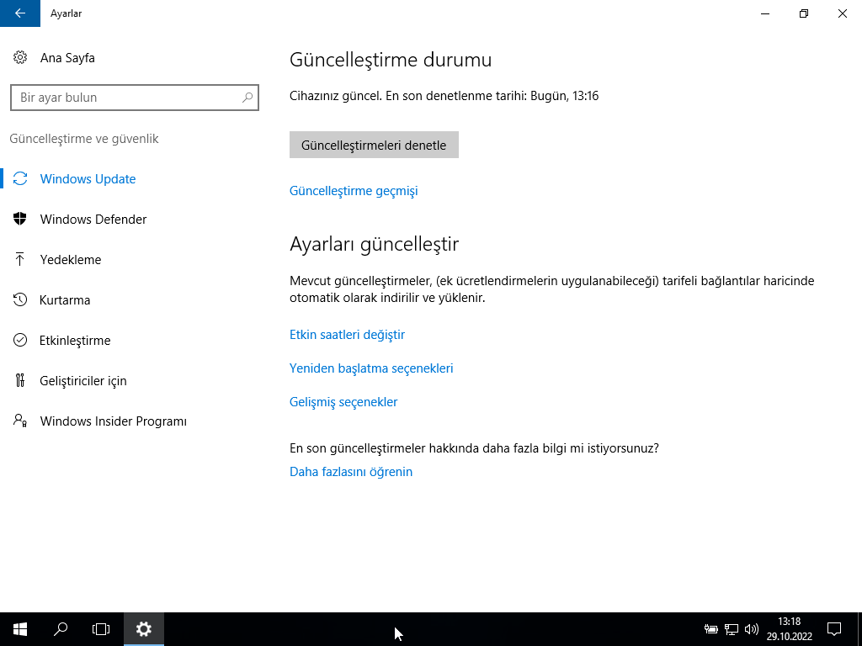Open the Yedekleme section
Viewport: 862px width, 646px height.
click(71, 259)
